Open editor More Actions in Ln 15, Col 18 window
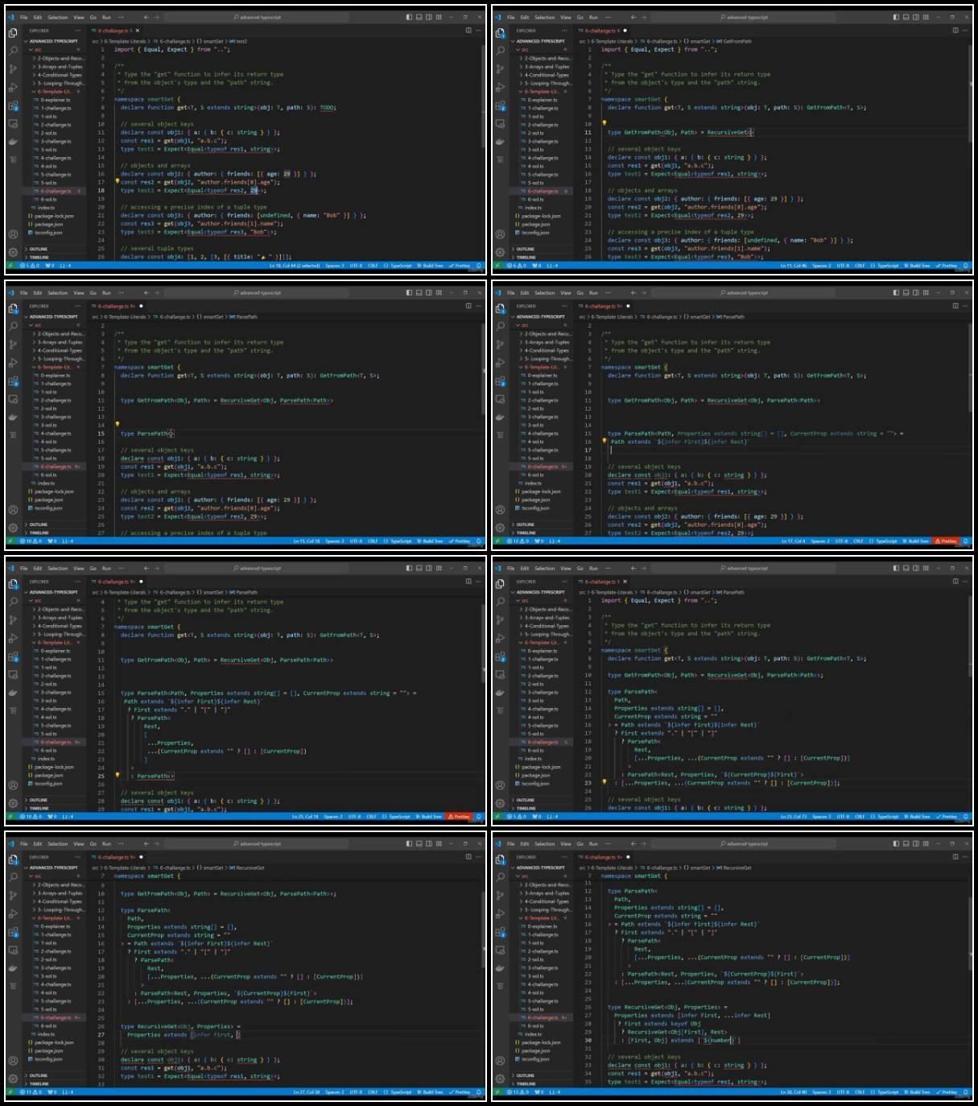Screen dimensions: 978x1106 tap(479, 306)
